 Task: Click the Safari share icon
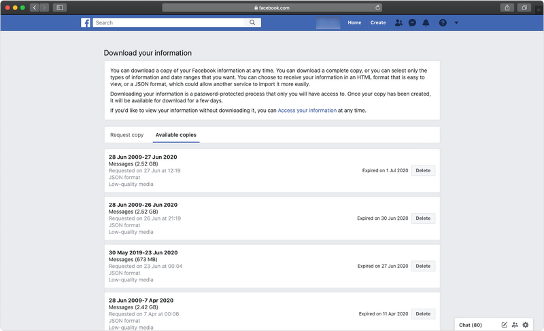[x=507, y=7]
